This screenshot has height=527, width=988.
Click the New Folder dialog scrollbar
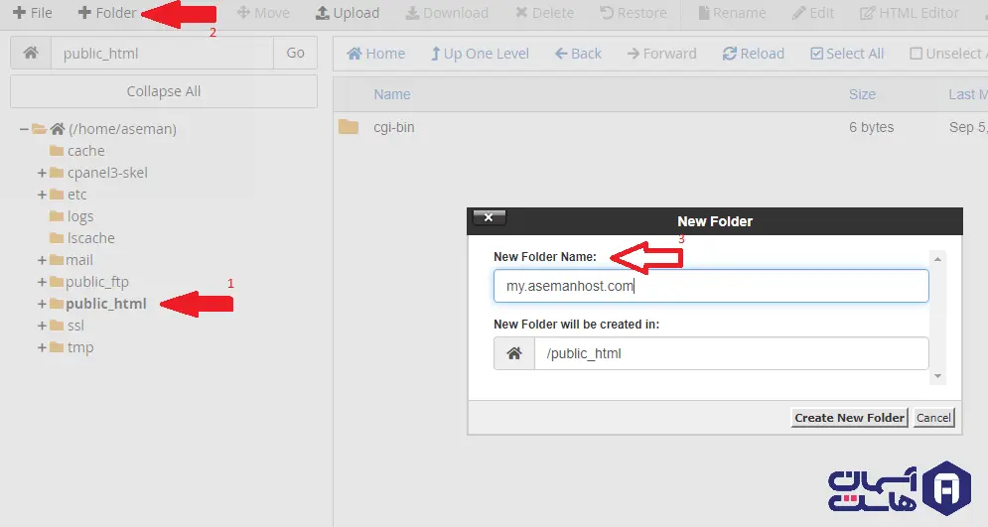(x=938, y=318)
